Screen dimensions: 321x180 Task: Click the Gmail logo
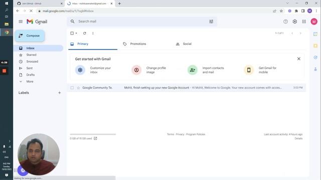(37, 21)
